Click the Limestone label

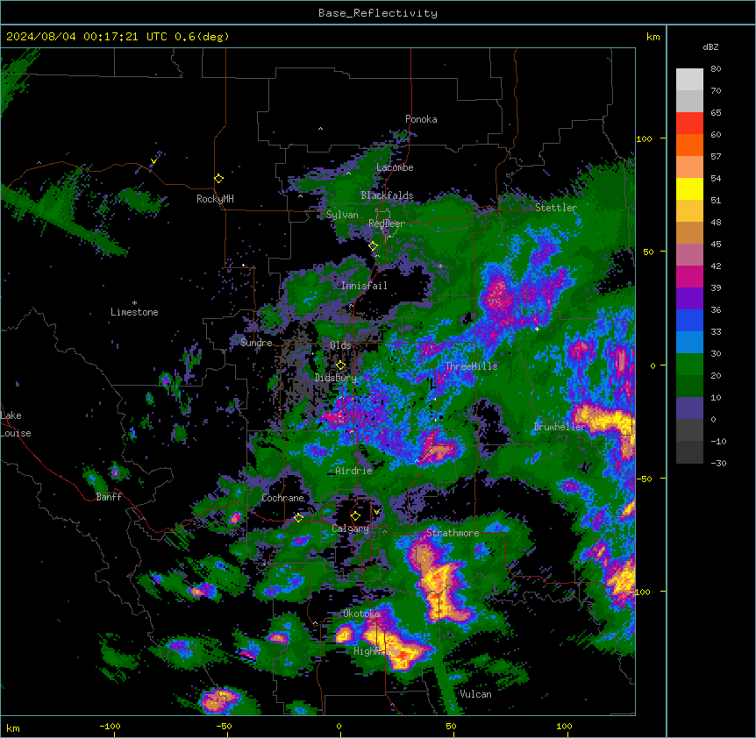coord(134,312)
